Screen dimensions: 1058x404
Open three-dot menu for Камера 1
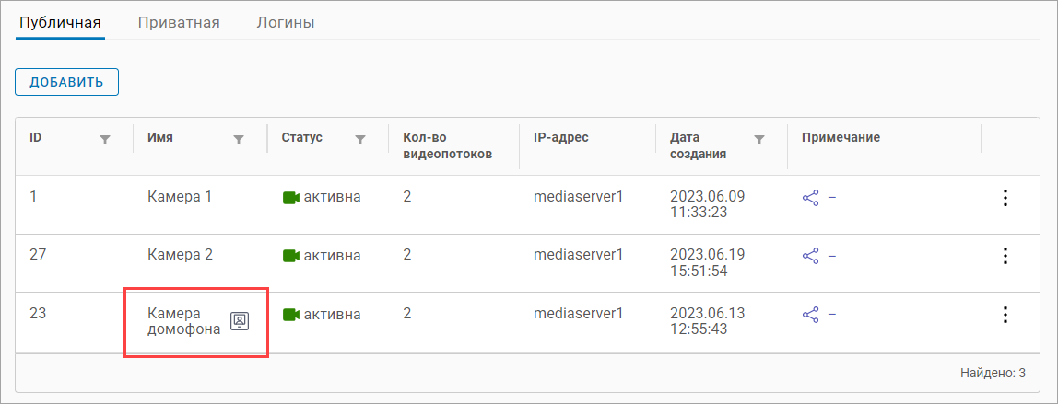[x=1005, y=197]
